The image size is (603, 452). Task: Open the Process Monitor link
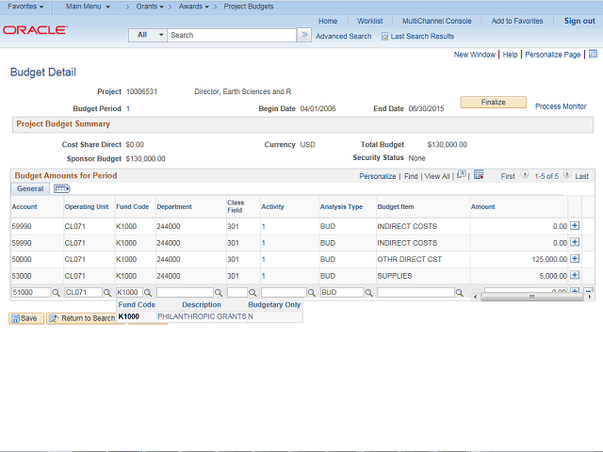pos(561,106)
